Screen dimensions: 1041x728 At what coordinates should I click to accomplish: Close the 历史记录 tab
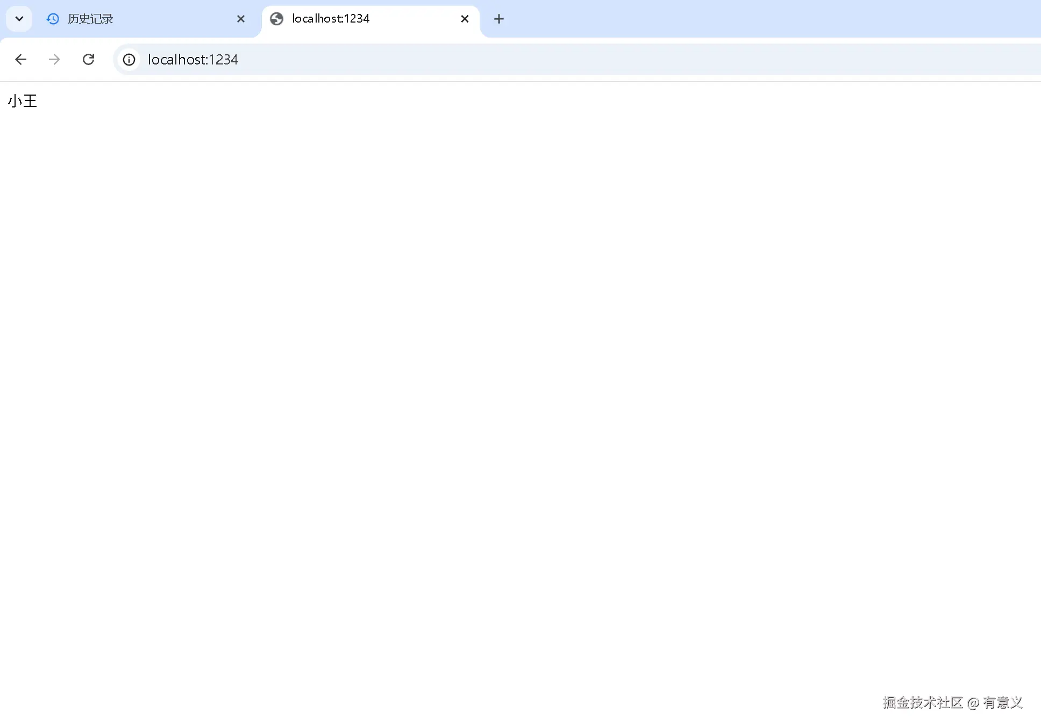tap(241, 19)
